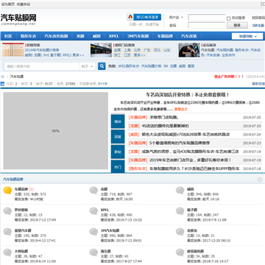Open the XPEL forum bubble icon
This screenshot has width=265, height=265.
(93, 211)
